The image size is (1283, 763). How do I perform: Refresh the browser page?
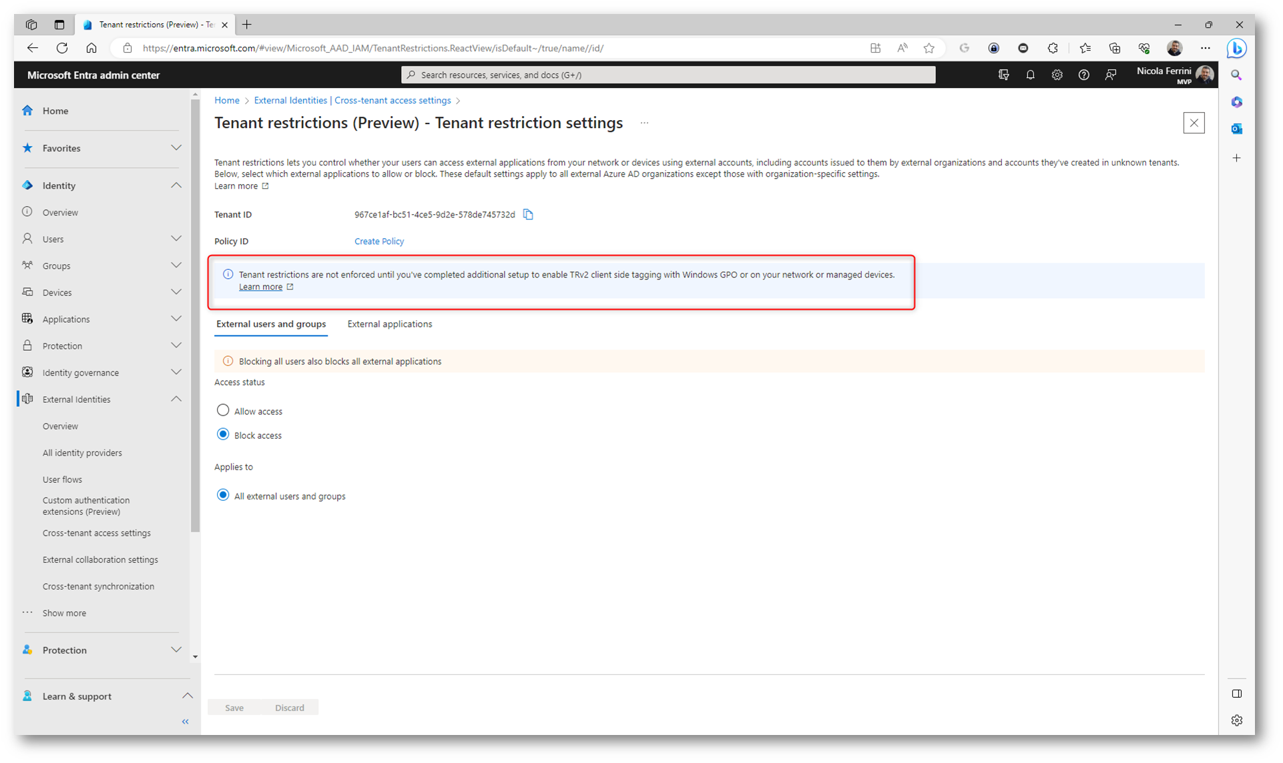point(62,48)
